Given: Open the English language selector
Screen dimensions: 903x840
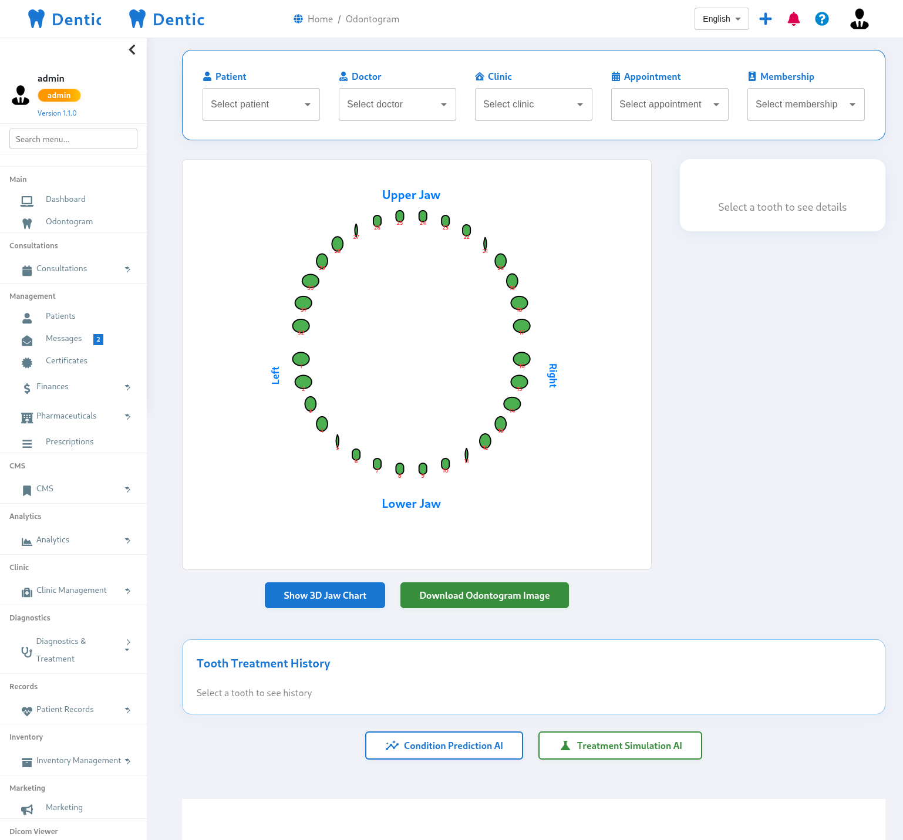Looking at the screenshot, I should pyautogui.click(x=721, y=19).
